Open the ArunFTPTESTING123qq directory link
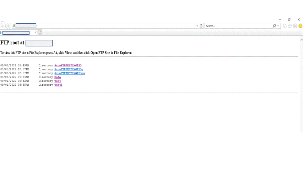 69,73
